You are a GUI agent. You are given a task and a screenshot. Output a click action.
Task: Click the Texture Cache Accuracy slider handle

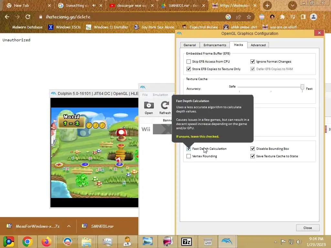302,87
